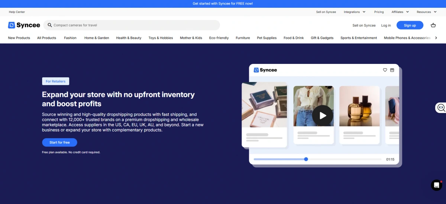Click the Get started for FREE banner
The image size is (446, 204).
[223, 4]
